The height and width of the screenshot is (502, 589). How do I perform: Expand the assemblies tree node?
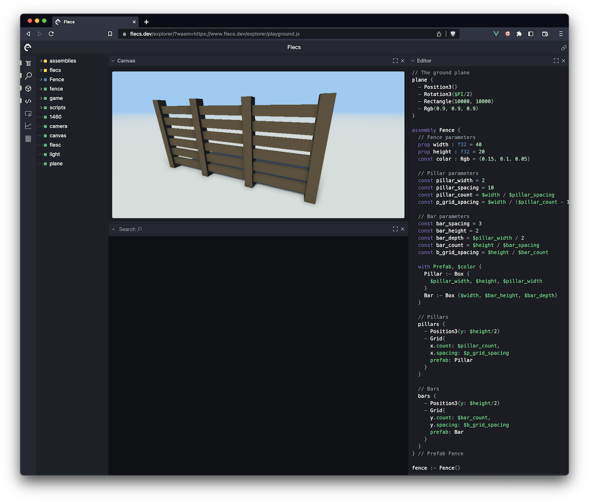pyautogui.click(x=41, y=61)
